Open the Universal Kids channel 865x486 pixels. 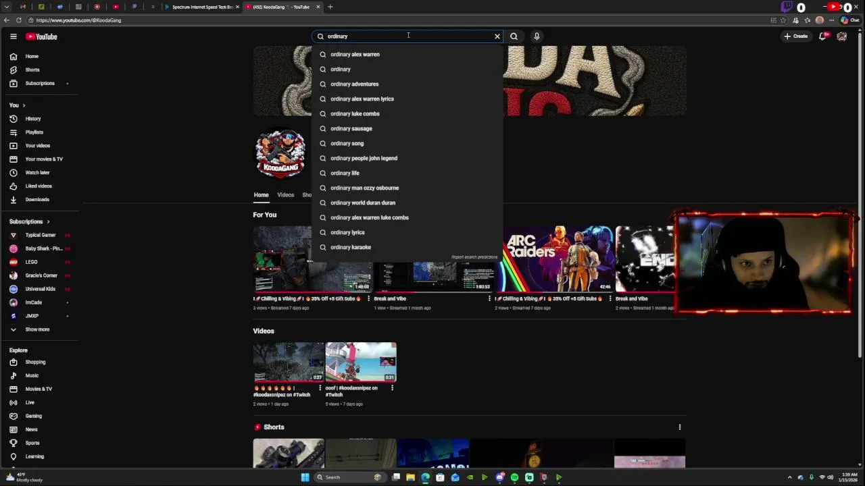point(39,289)
